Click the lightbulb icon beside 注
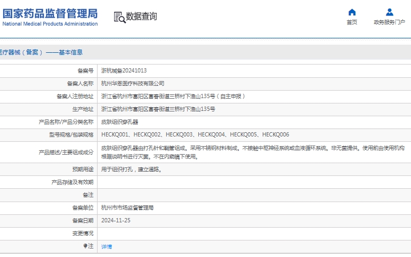This screenshot has width=411, height=257. 85,246
